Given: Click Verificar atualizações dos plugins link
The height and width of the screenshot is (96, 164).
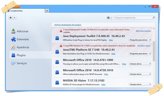Looking at the screenshot, I should pyautogui.click(x=68, y=25).
